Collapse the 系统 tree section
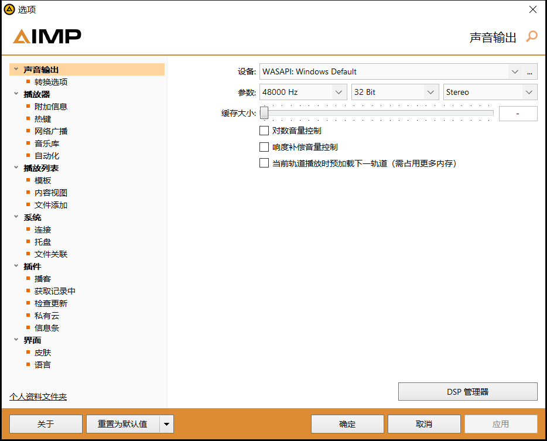The width and height of the screenshot is (547, 441). [16, 217]
